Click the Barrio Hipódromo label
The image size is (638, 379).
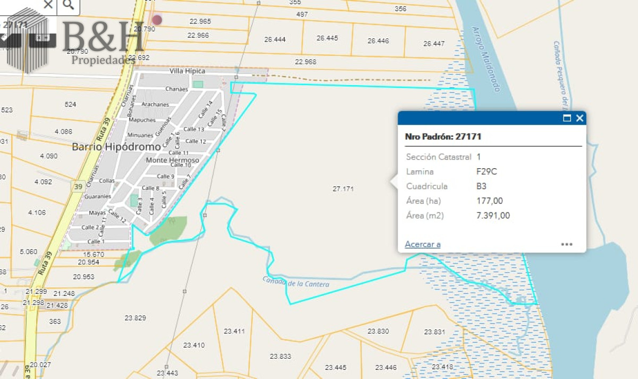(x=116, y=146)
